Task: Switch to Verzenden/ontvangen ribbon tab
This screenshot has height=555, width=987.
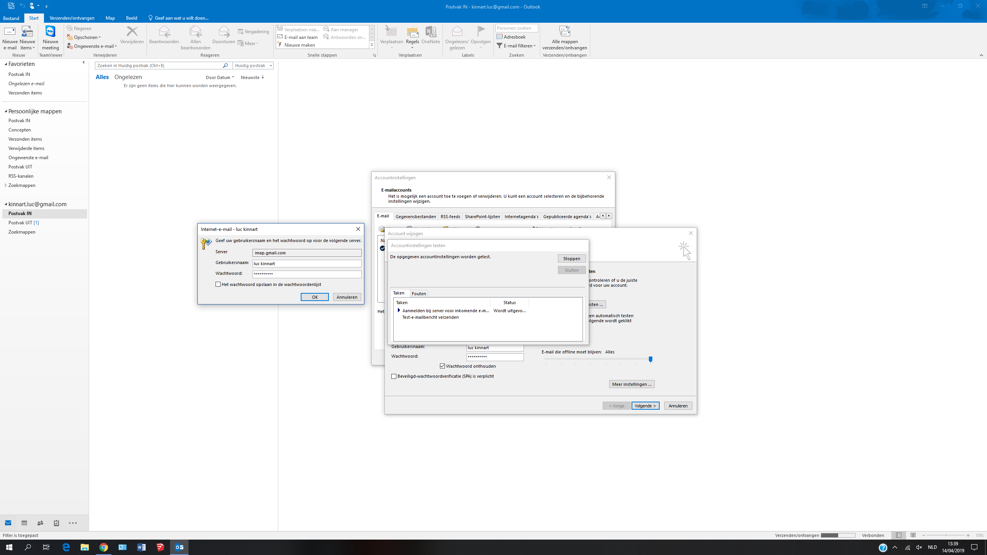Action: click(72, 18)
